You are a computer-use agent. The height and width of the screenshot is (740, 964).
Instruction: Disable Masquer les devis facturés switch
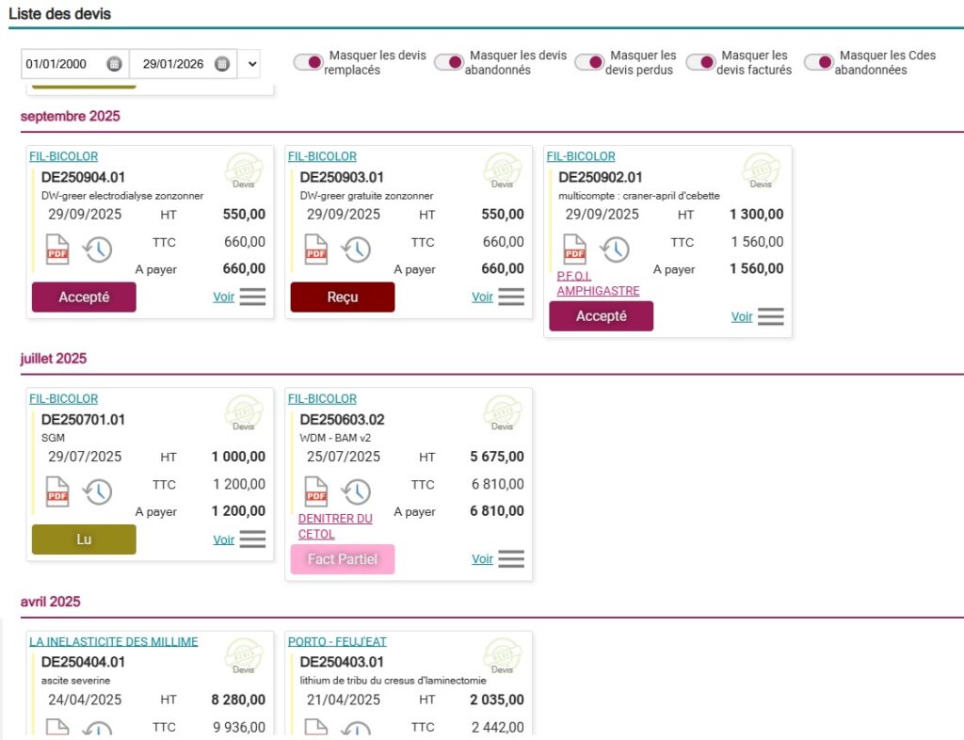pos(700,62)
